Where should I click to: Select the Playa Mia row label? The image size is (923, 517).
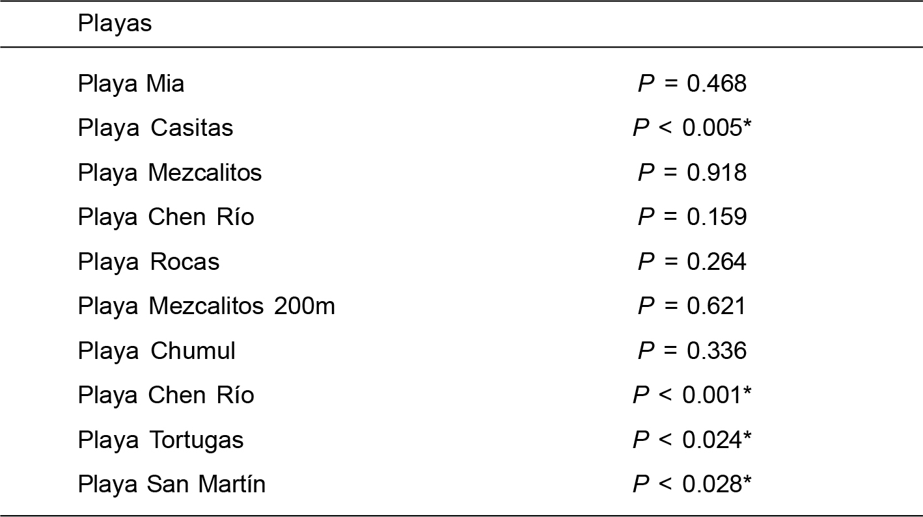click(131, 84)
